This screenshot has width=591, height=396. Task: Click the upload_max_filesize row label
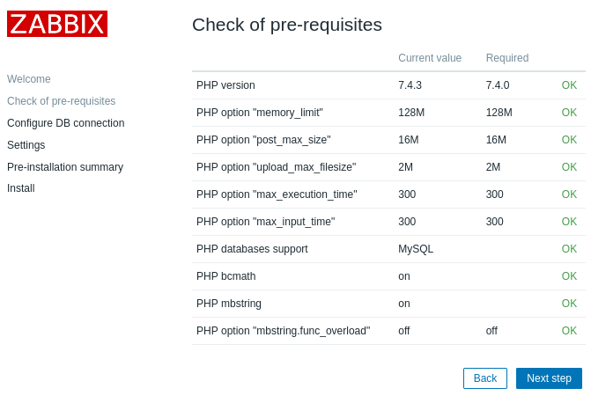click(x=276, y=167)
